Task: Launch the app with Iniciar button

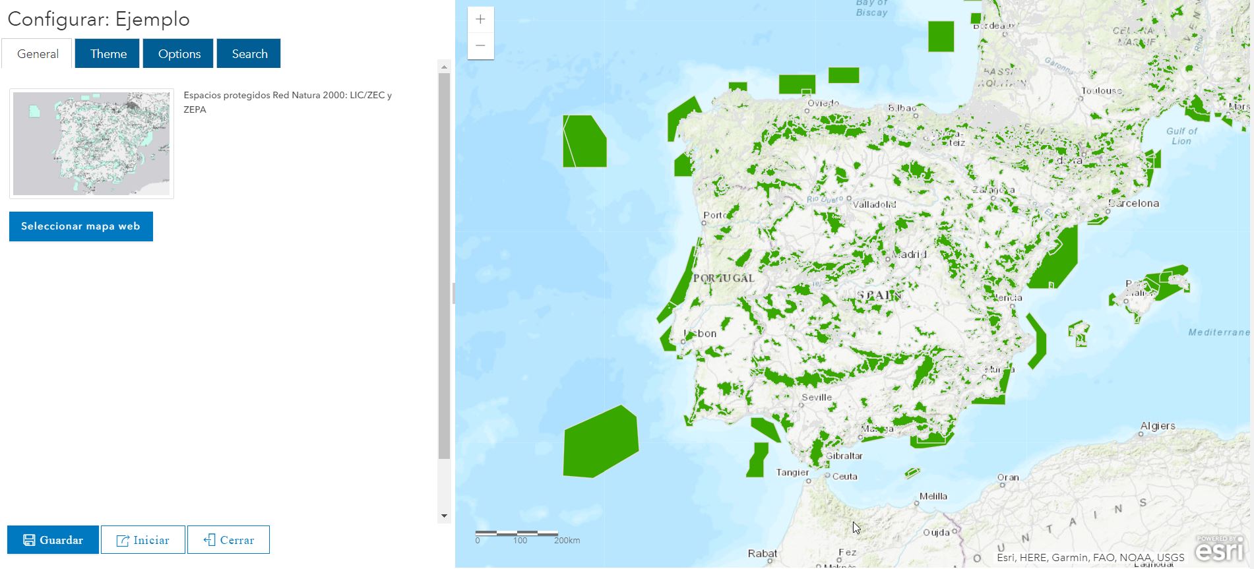Action: (x=143, y=540)
